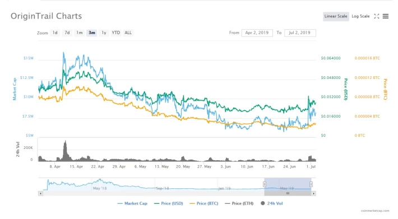Click the 0.000016 BTC axis label

[x=367, y=58]
